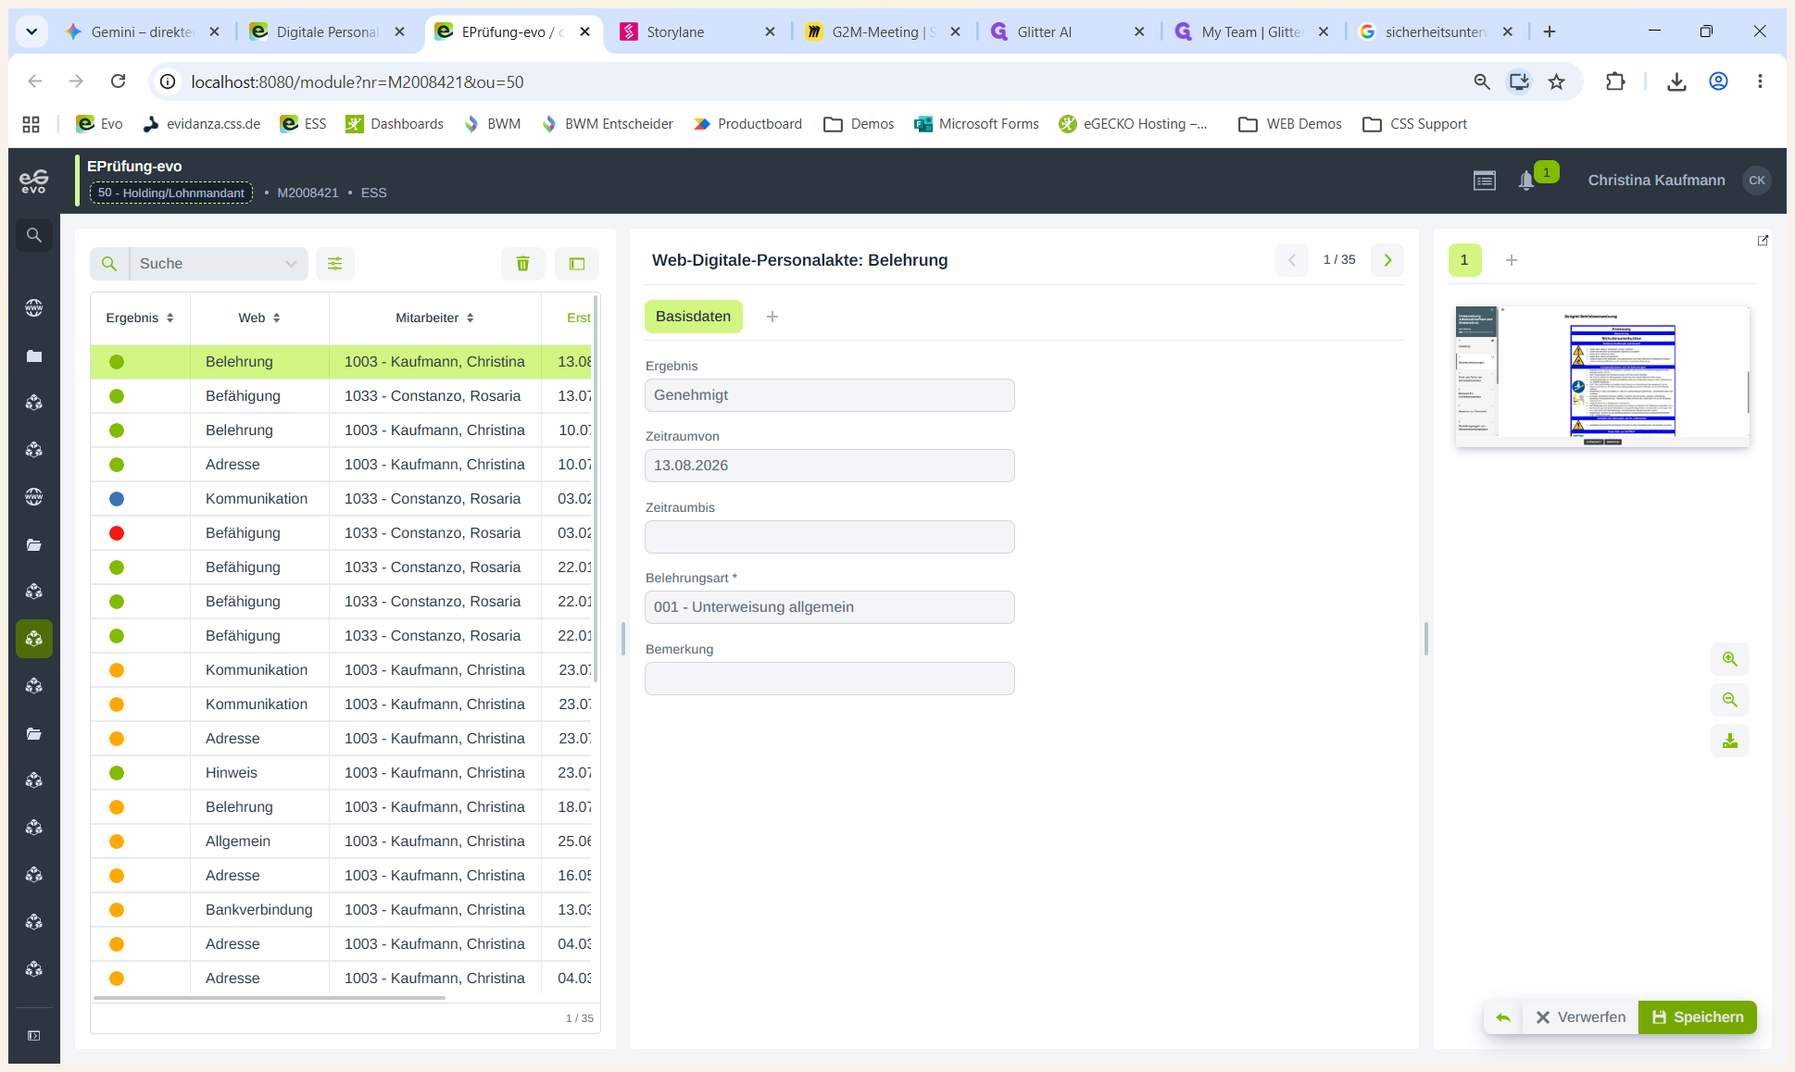Click the Zeitraumvon date field
This screenshot has height=1072, width=1795.
coord(830,466)
